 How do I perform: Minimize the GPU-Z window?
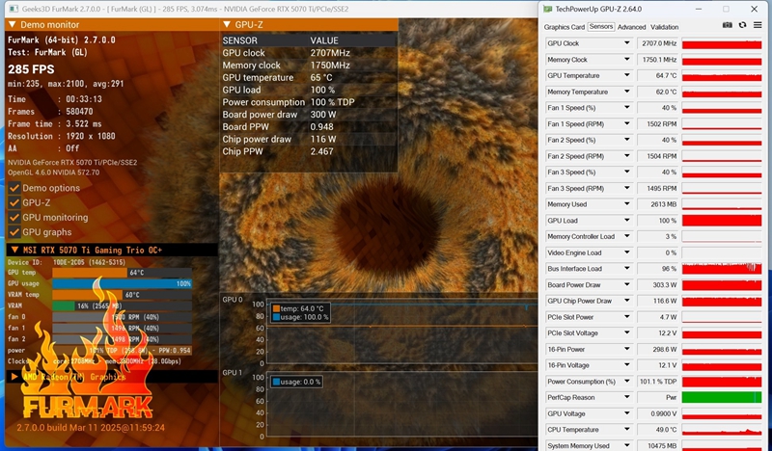pos(700,8)
